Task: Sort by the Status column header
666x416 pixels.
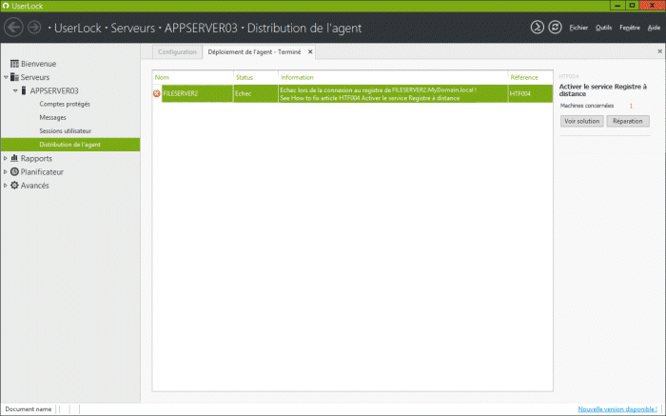Action: pyautogui.click(x=256, y=77)
